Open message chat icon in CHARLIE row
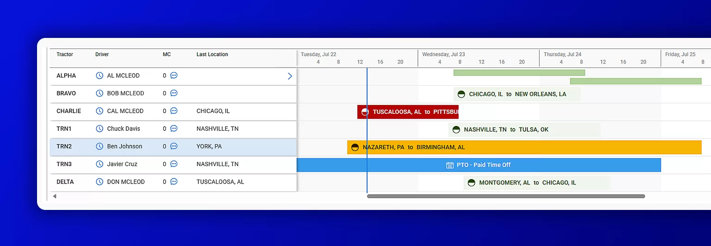711x246 pixels. pos(174,111)
